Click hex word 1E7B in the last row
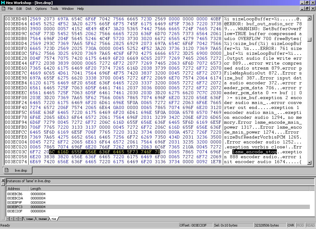 tap(216, 162)
